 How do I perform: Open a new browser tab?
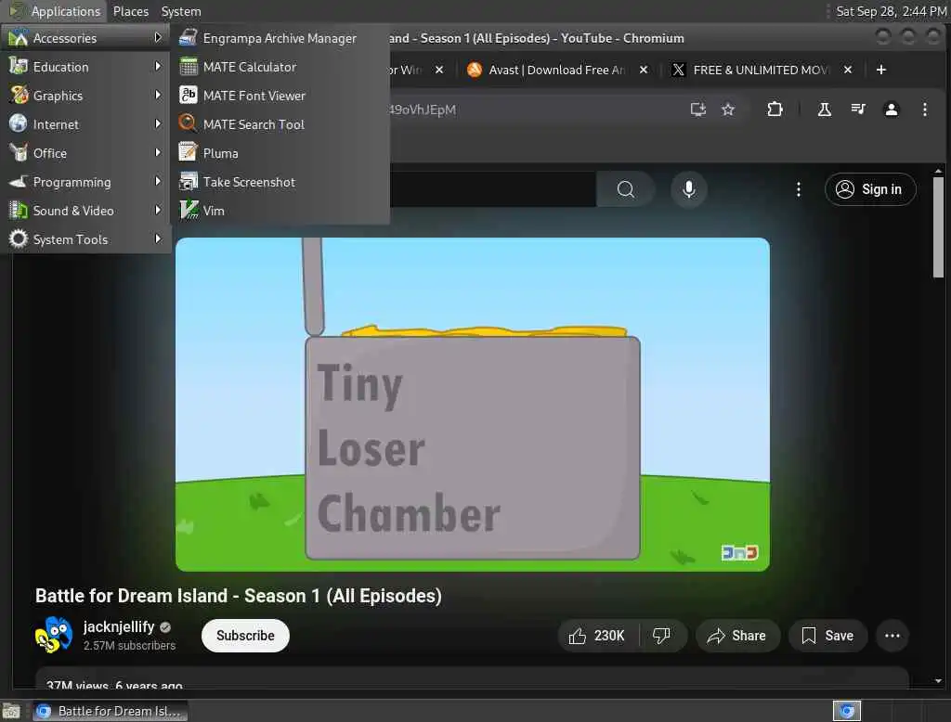pos(881,70)
